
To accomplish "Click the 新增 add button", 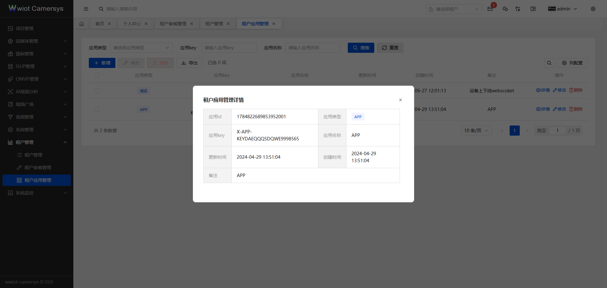I will tap(102, 63).
